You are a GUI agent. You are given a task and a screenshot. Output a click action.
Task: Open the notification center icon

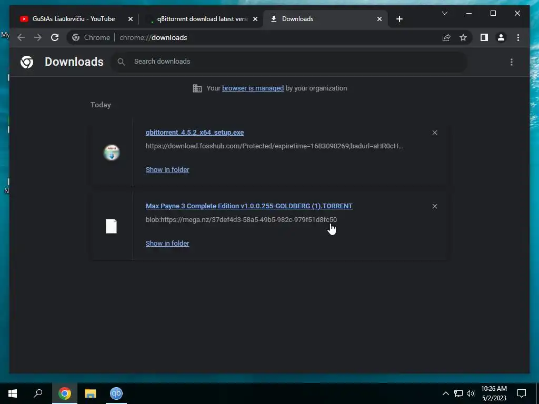[x=522, y=393]
